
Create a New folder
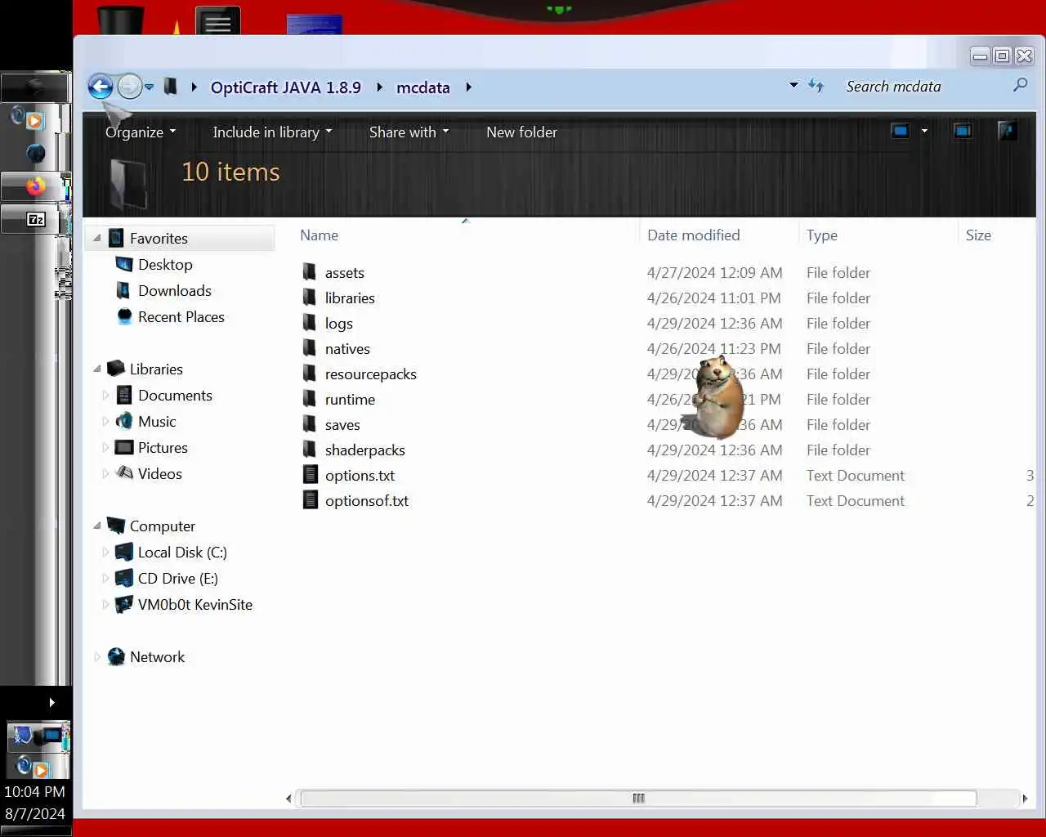tap(521, 132)
